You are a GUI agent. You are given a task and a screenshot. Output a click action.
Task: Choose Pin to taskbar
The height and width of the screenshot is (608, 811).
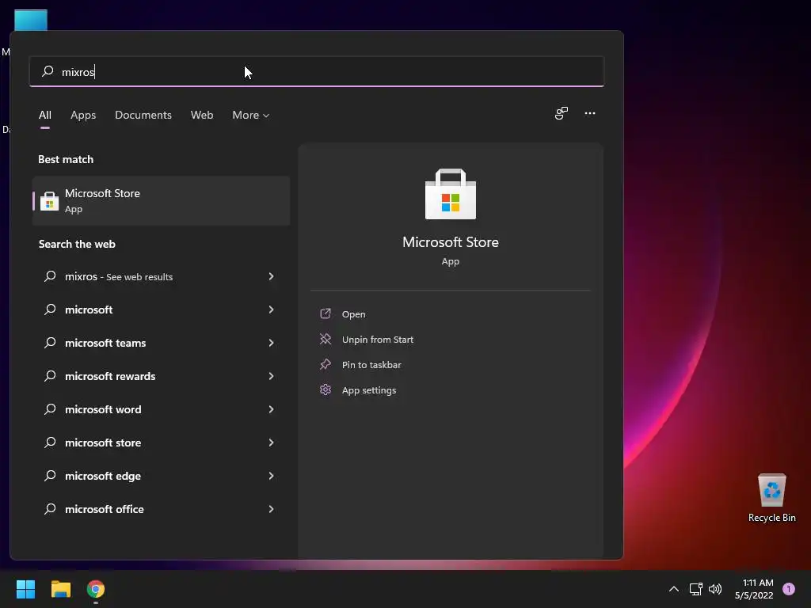[371, 365]
